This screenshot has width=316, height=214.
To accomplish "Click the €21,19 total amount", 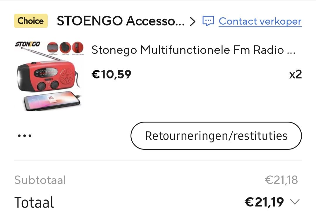I will pyautogui.click(x=264, y=202).
